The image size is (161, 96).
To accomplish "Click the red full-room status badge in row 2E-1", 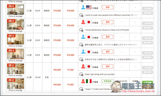I will pos(108,66).
